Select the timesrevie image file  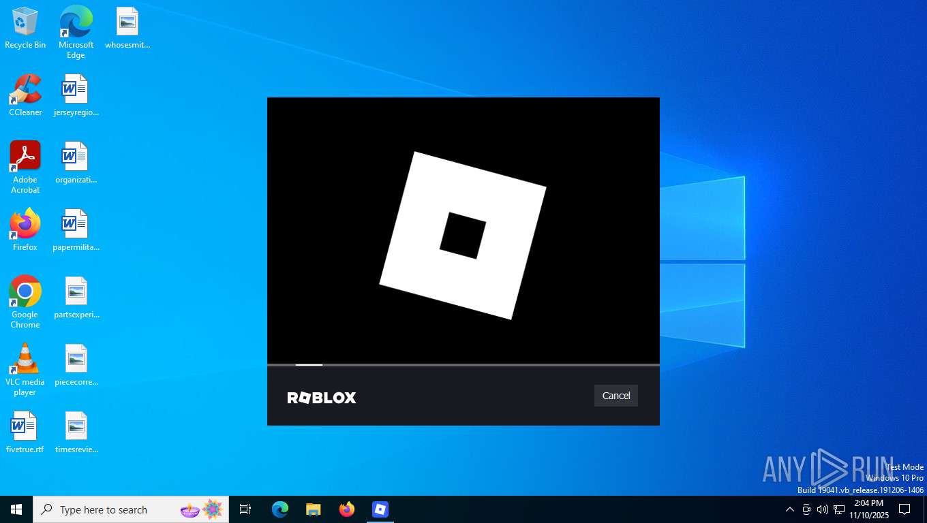pos(76,433)
